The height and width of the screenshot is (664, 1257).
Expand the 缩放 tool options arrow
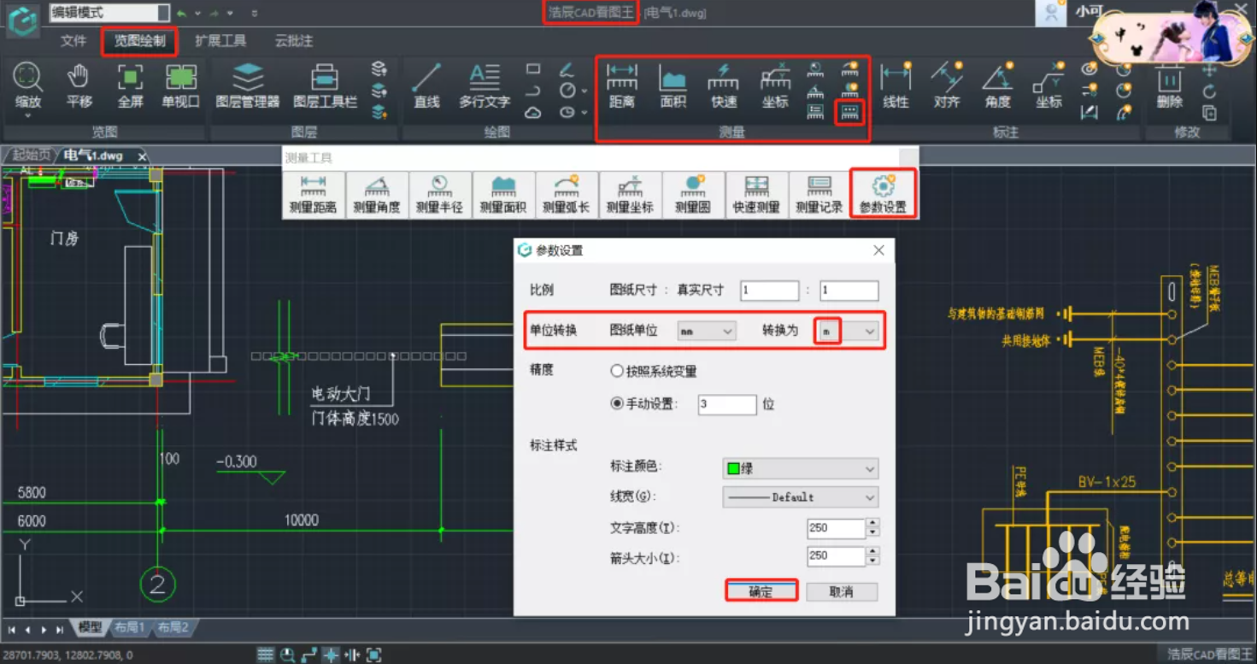point(28,115)
